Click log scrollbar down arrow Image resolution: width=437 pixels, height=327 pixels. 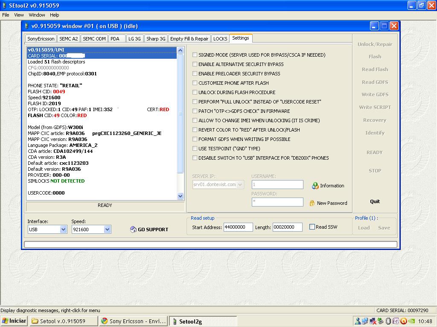pyautogui.click(x=181, y=196)
